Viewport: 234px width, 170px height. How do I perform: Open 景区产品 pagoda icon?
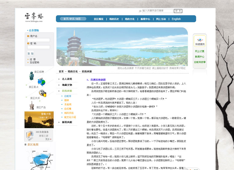(x=31, y=105)
